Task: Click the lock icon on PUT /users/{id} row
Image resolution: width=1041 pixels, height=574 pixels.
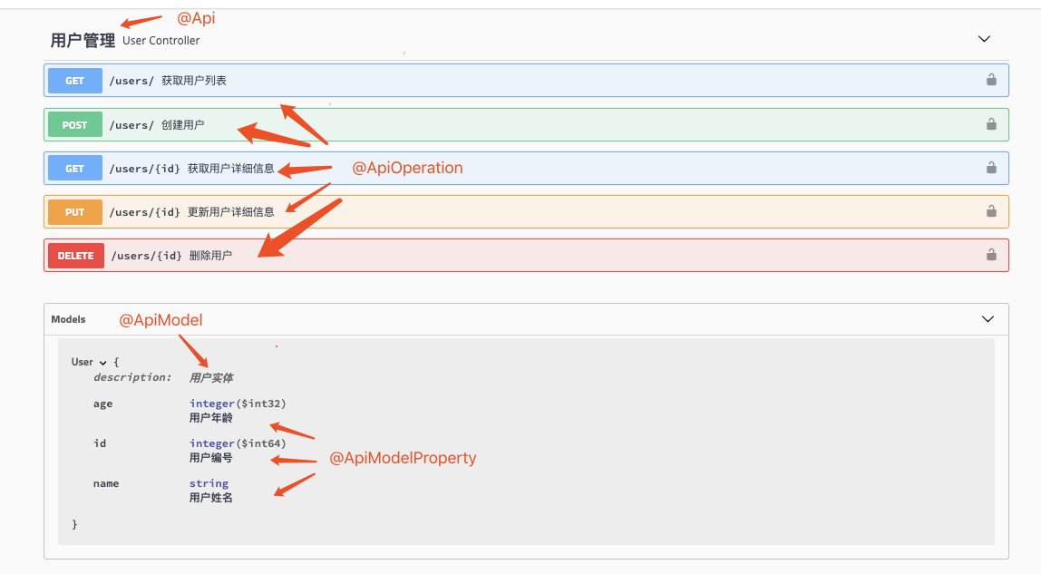Action: (991, 211)
